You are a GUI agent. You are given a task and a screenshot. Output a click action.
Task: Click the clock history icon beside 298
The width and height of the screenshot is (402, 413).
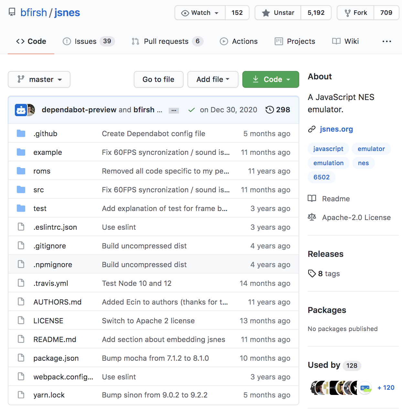(x=270, y=110)
